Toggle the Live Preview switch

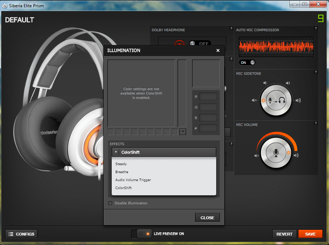point(142,234)
